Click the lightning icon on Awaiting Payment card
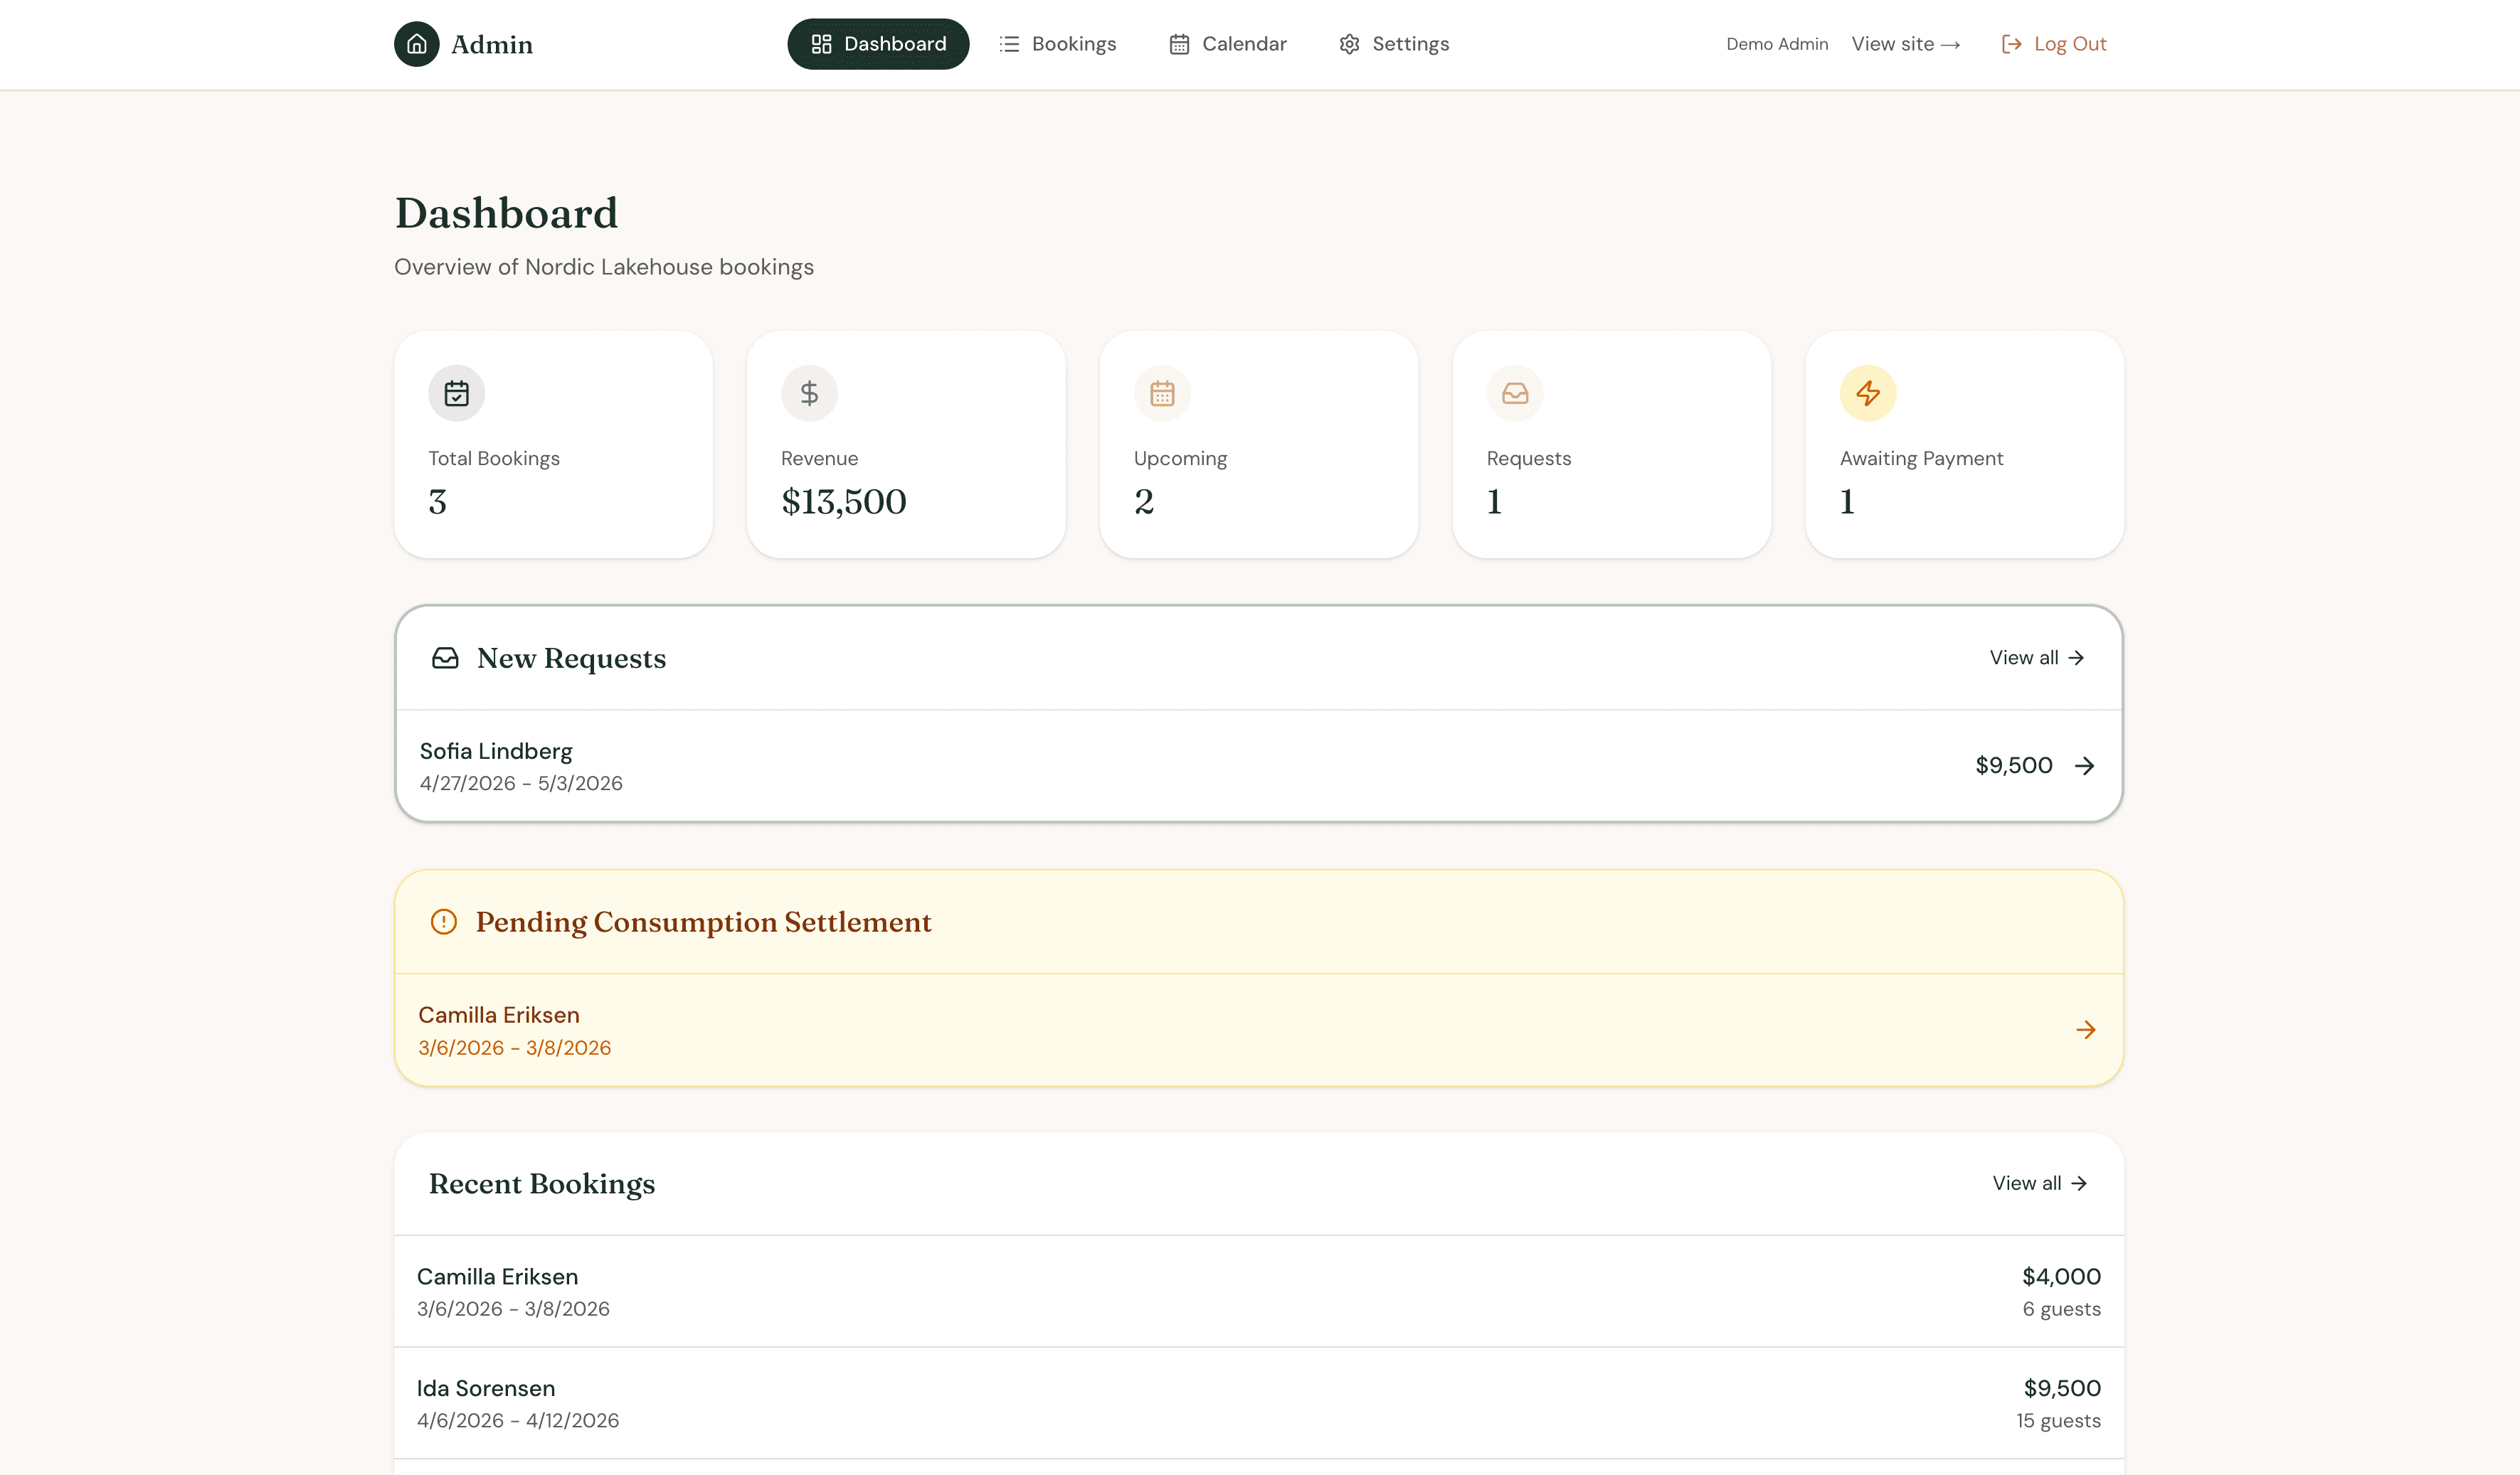The width and height of the screenshot is (2520, 1475). click(x=1867, y=393)
